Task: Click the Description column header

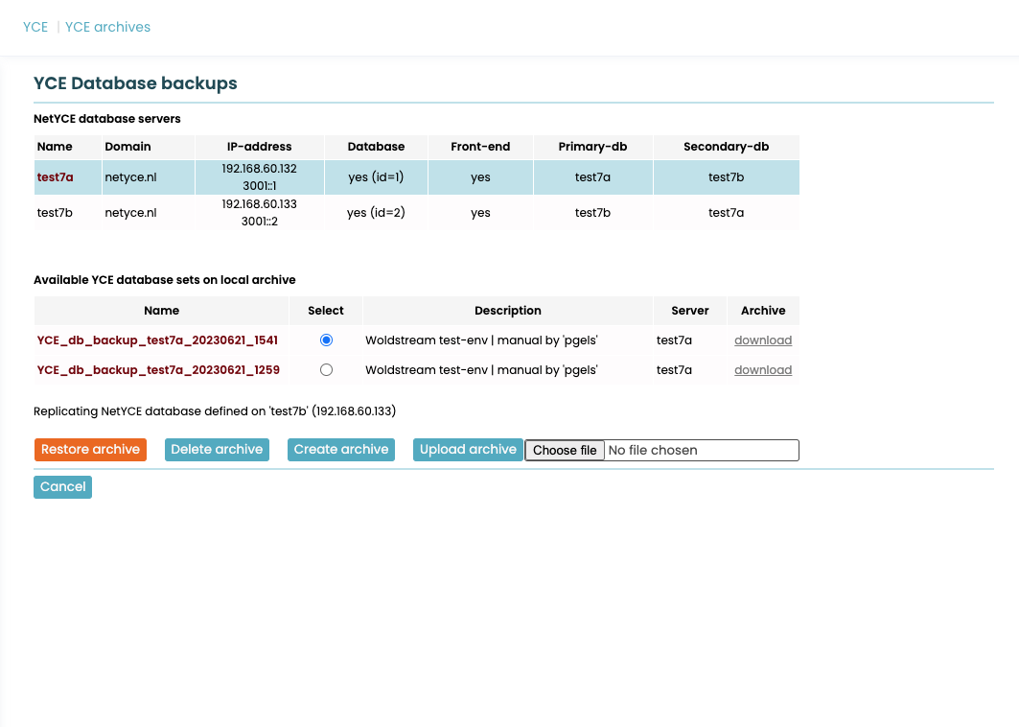Action: (x=507, y=311)
